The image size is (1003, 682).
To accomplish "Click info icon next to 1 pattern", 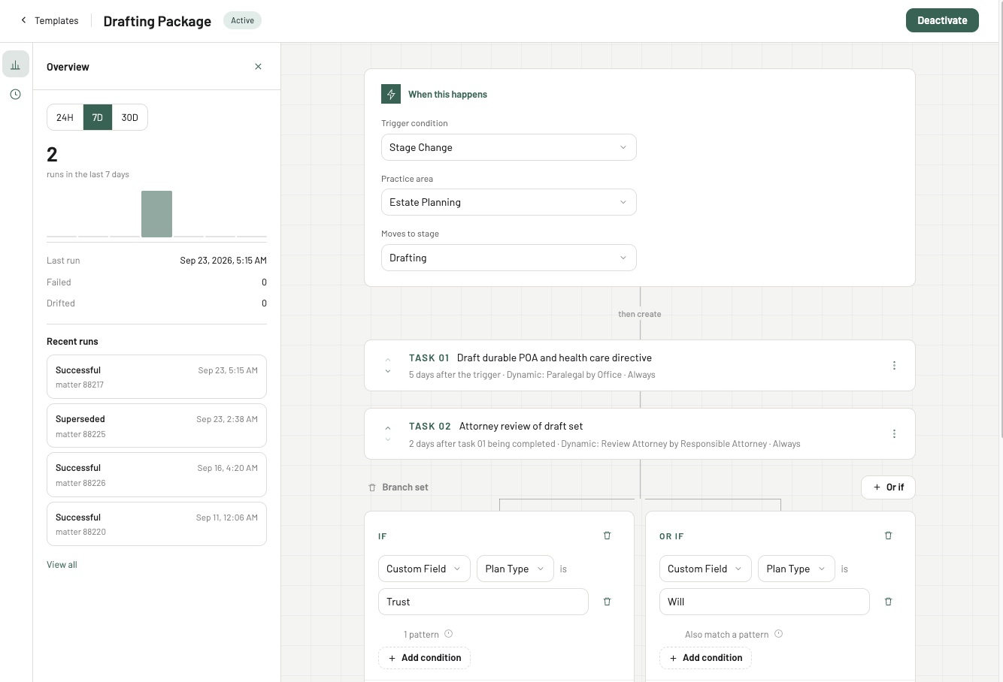I will pos(449,634).
